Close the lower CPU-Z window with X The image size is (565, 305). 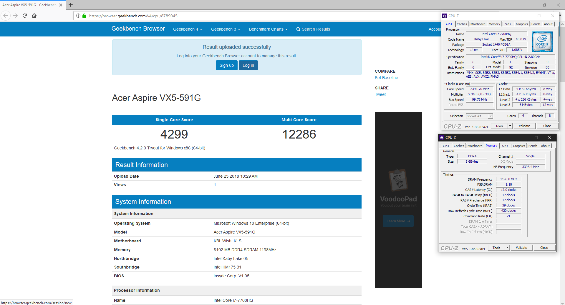549,138
